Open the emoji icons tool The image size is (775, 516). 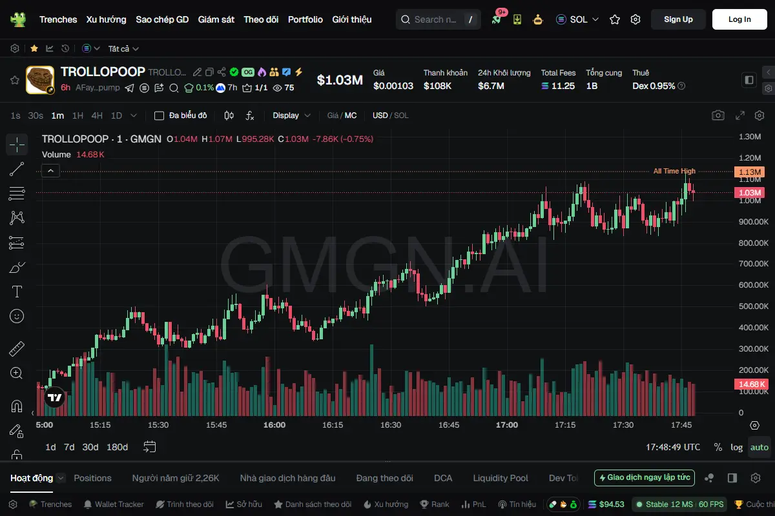point(17,316)
